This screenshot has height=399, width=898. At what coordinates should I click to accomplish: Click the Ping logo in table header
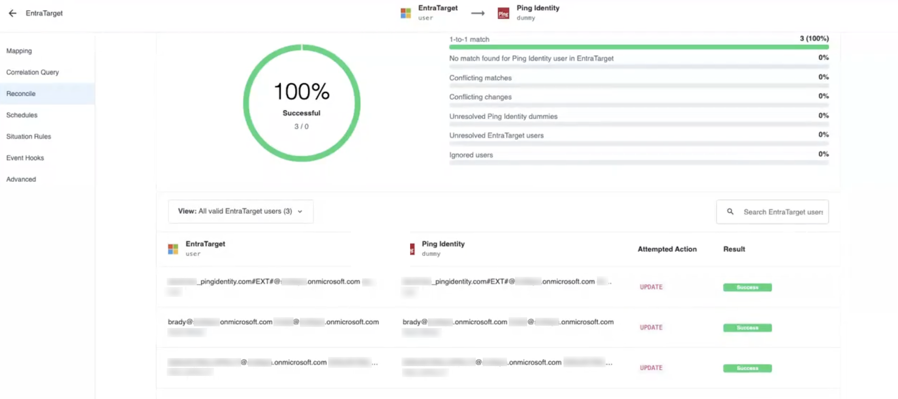pyautogui.click(x=412, y=249)
